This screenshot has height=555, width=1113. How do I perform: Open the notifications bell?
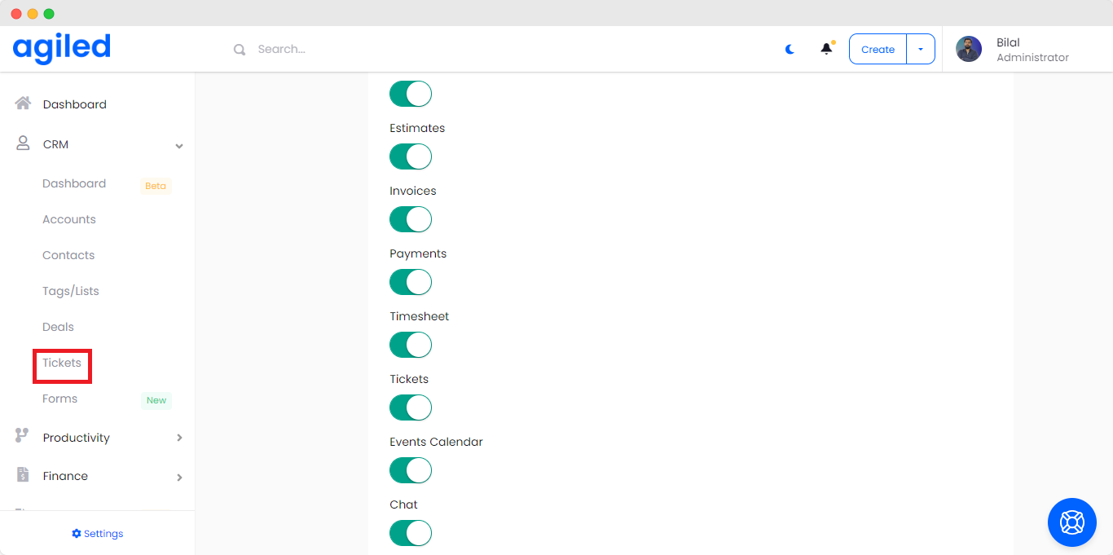tap(826, 49)
